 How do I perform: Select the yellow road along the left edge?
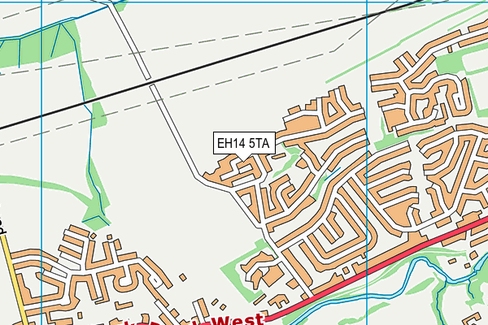coord(15,279)
